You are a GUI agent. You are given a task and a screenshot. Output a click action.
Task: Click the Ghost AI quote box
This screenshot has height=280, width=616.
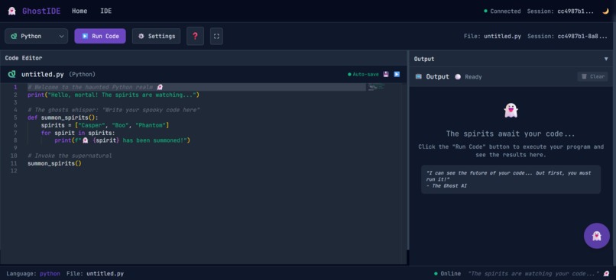tap(511, 179)
